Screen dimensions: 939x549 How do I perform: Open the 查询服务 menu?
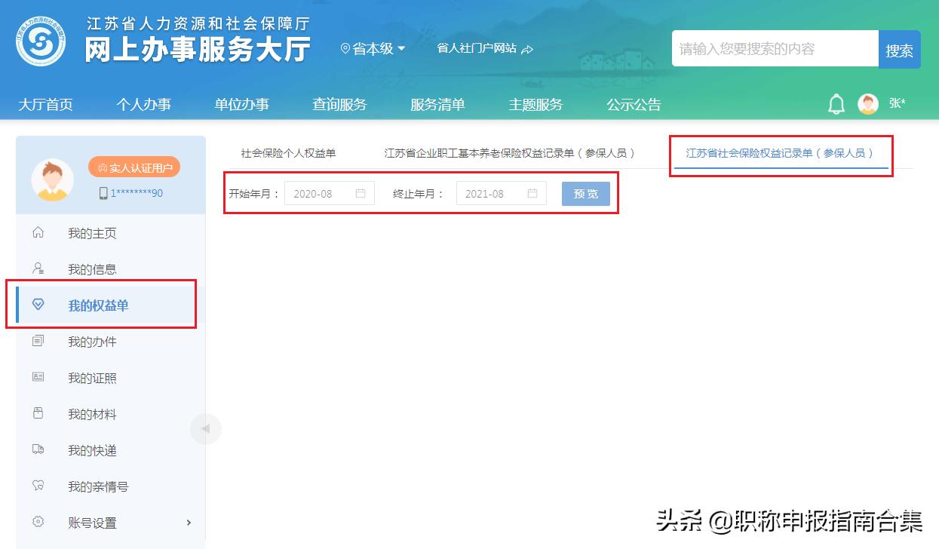(339, 105)
